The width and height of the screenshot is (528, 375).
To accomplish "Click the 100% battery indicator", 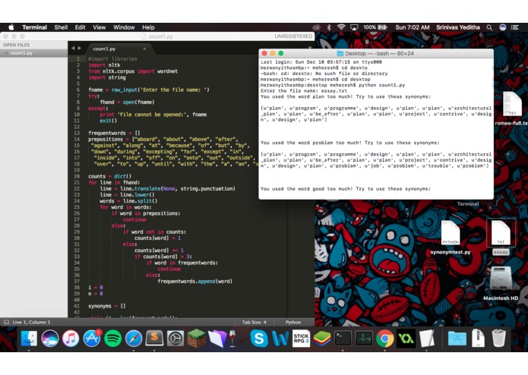I will (x=375, y=27).
